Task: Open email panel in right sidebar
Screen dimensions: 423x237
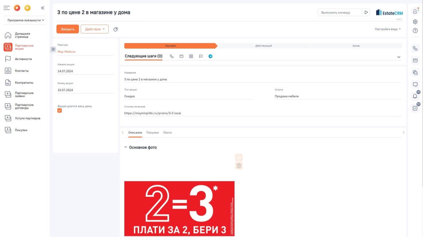Action: [415, 61]
